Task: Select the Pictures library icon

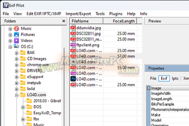Action: click(16, 34)
